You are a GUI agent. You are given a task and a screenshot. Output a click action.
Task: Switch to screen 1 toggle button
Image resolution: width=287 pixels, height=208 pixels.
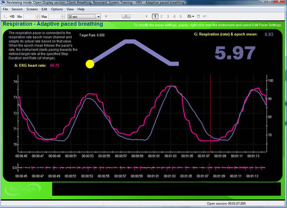coord(155,17)
